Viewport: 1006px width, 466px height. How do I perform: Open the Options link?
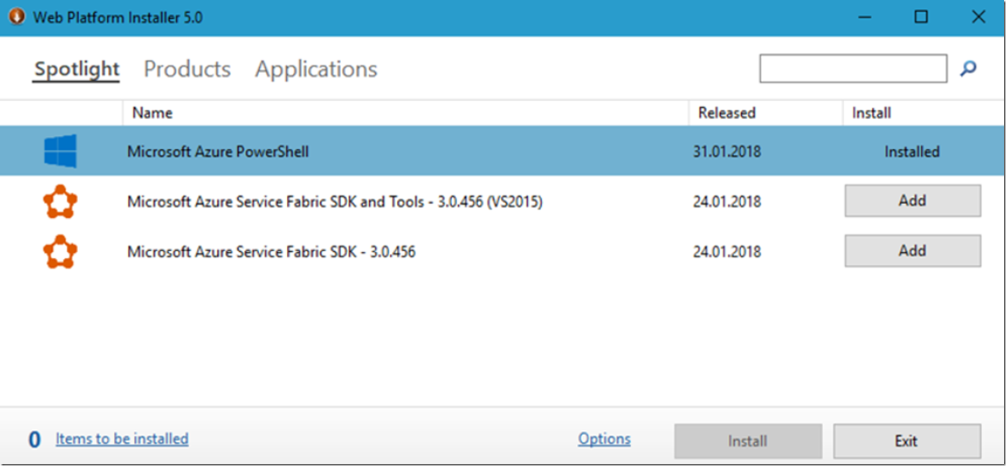pos(604,439)
